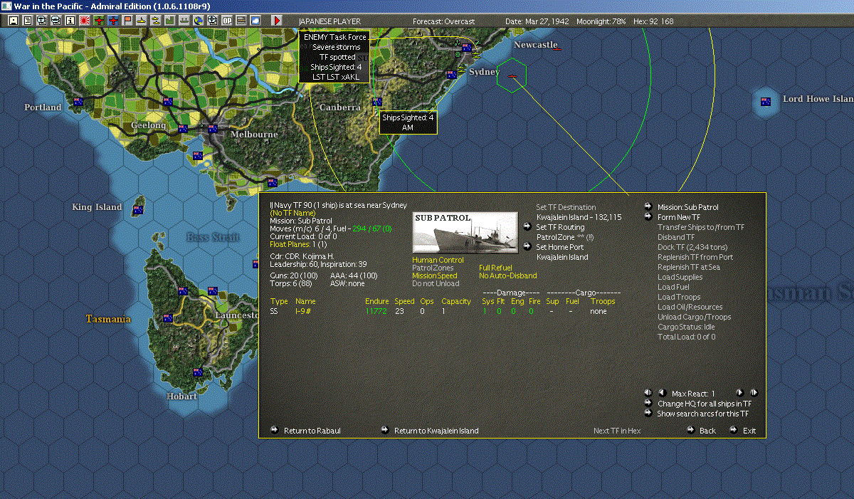
Task: Click the cloud weather toolbar icon
Action: point(255,21)
